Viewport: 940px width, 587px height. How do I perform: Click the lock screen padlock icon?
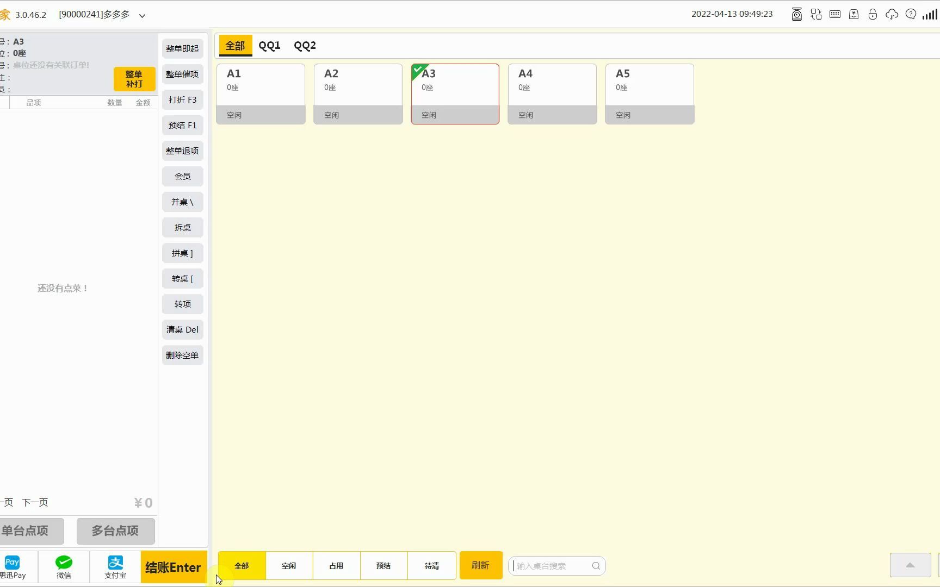point(873,15)
